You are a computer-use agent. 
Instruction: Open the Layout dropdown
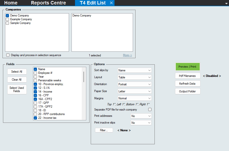134,77
